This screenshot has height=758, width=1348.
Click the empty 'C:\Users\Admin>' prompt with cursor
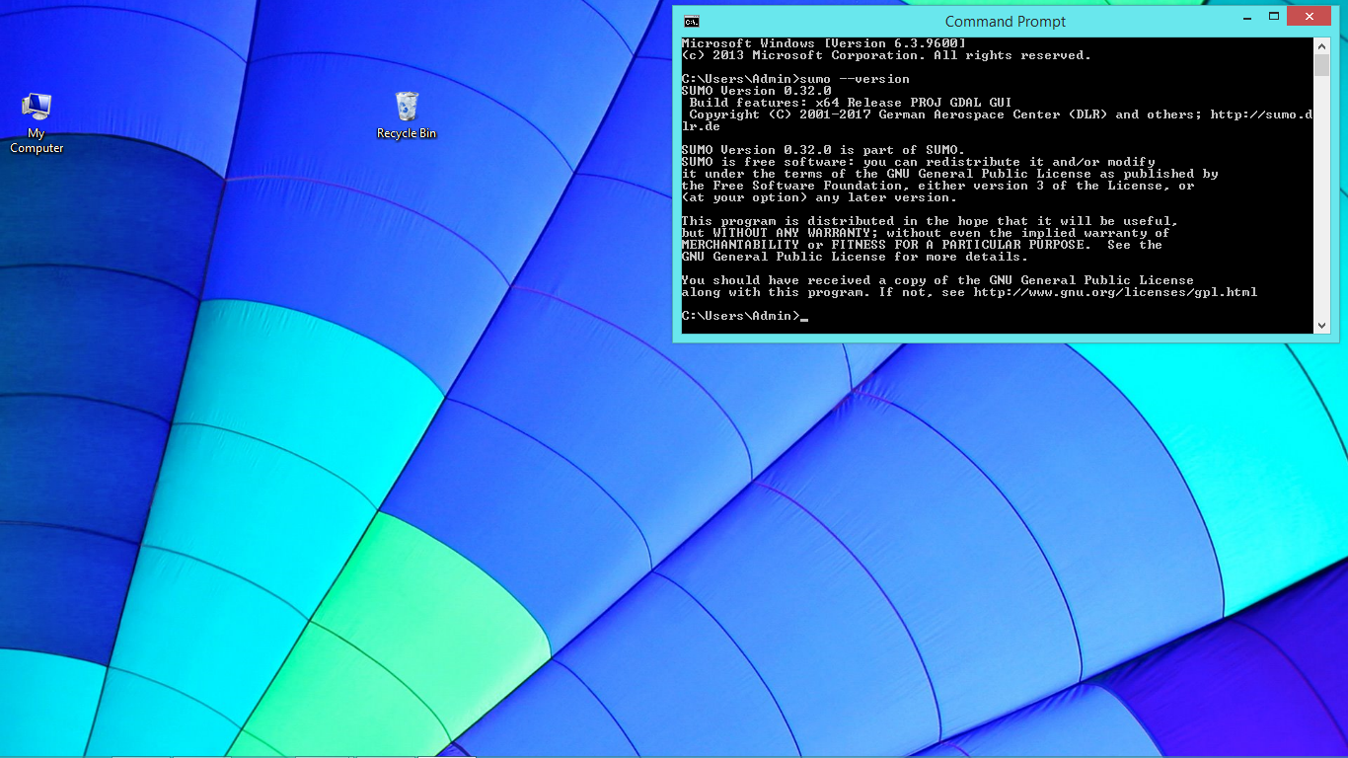[x=744, y=316]
